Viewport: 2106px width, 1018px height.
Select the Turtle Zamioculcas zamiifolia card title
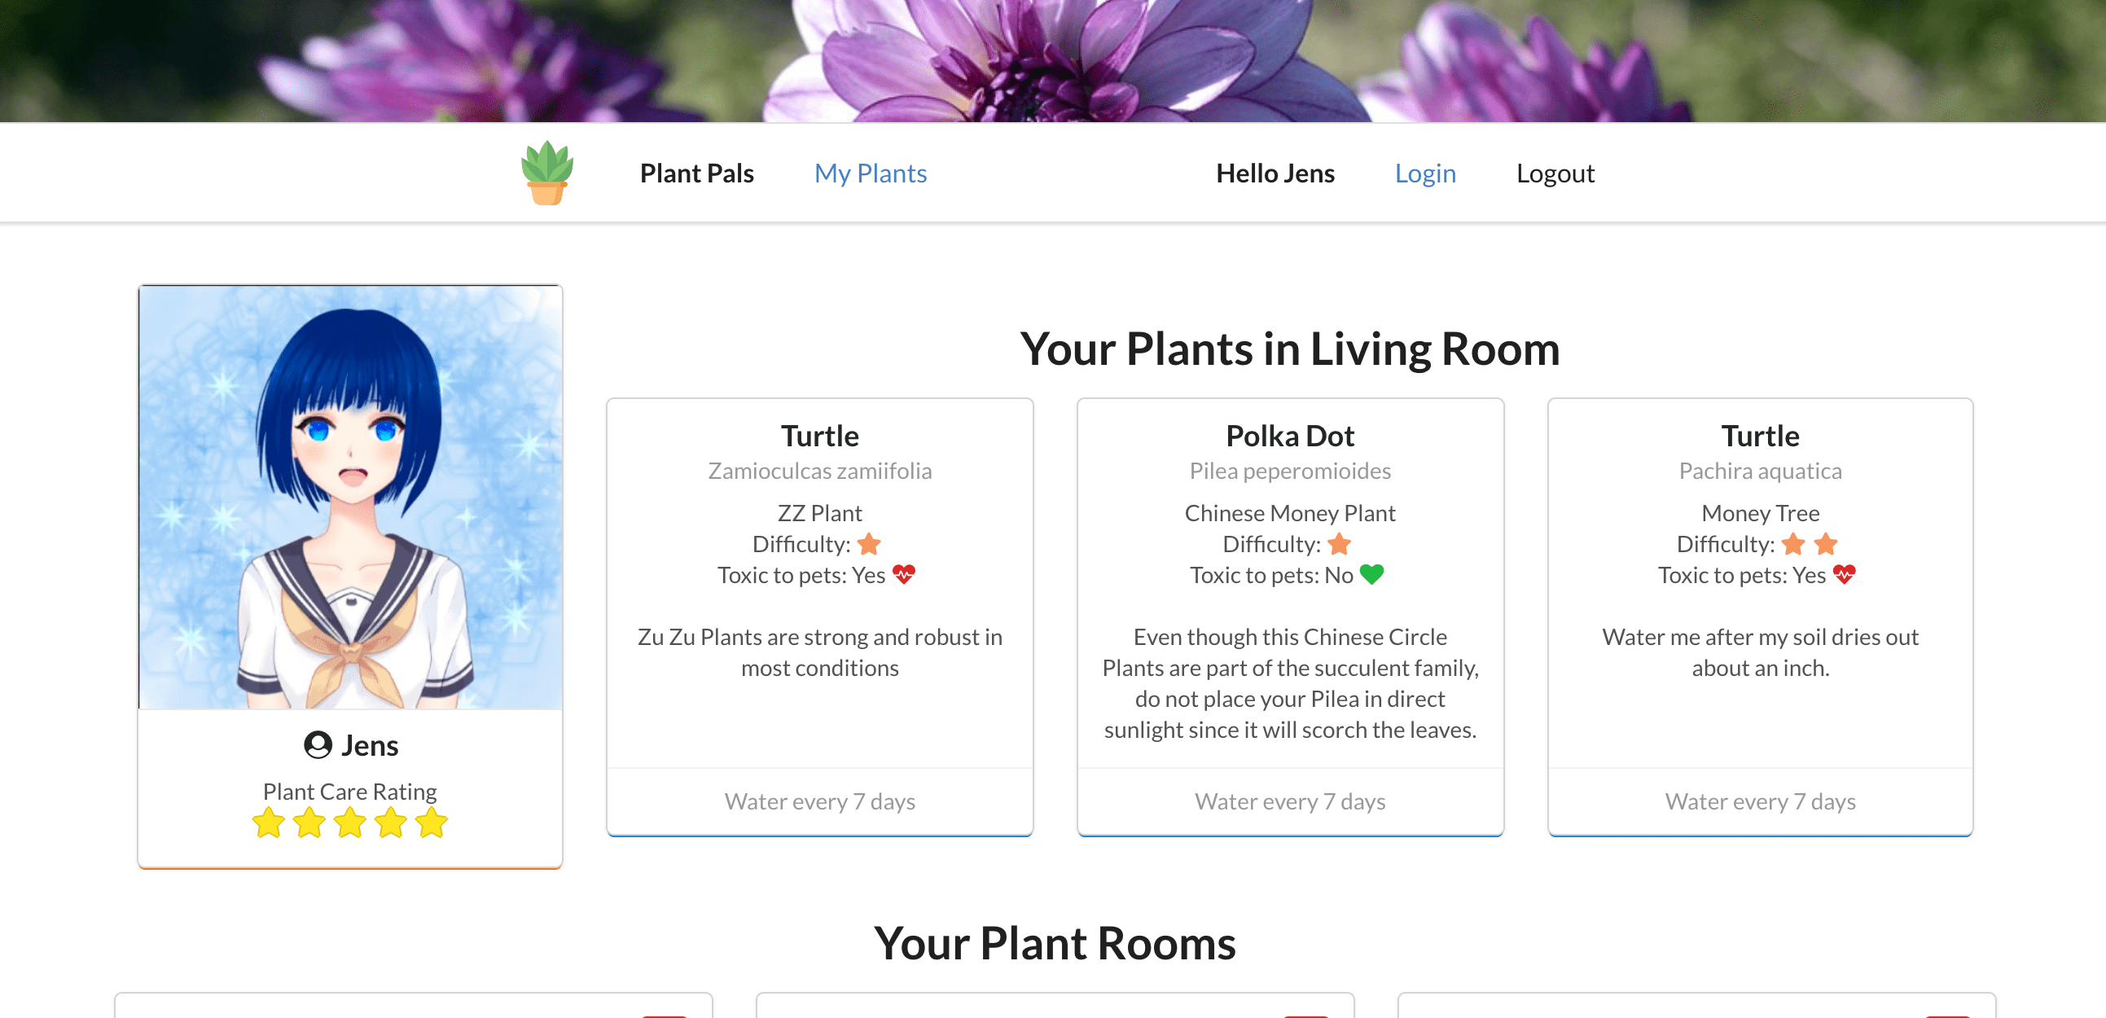pyautogui.click(x=820, y=436)
